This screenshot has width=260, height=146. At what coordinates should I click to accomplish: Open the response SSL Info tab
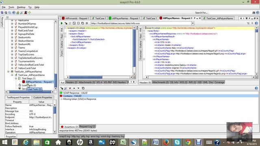[174, 82]
